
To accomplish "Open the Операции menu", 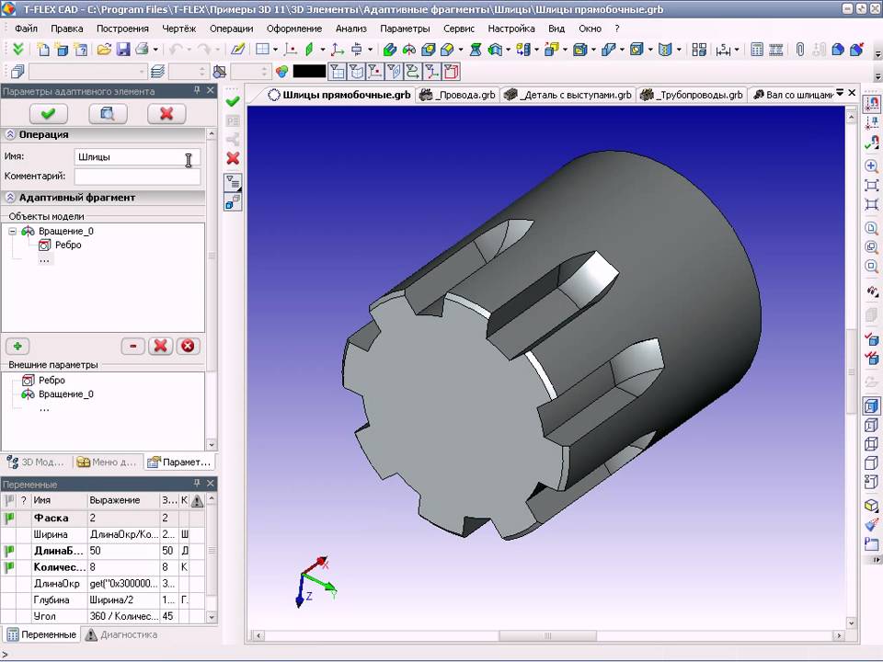I will click(231, 29).
